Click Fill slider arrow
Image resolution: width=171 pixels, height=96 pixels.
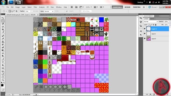click(x=169, y=25)
